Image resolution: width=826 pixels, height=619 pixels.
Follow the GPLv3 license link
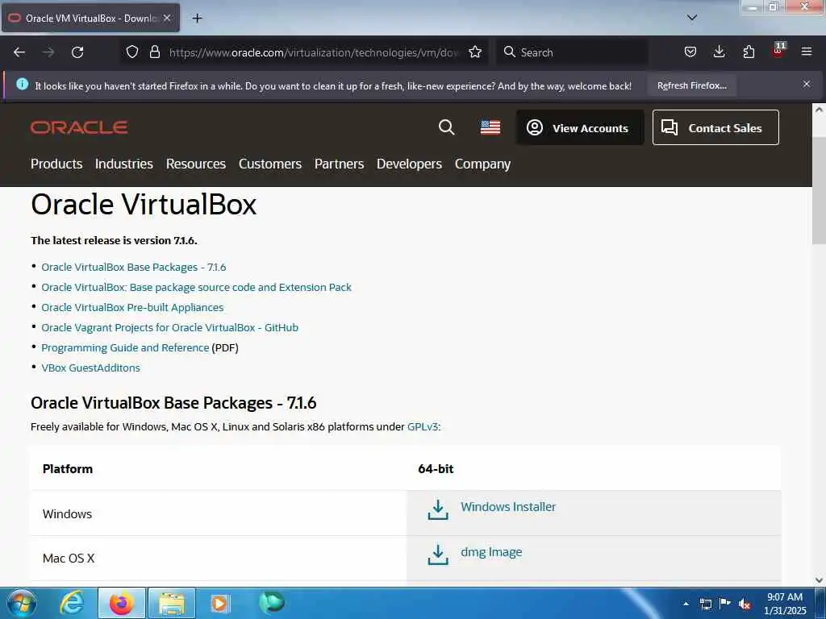423,427
